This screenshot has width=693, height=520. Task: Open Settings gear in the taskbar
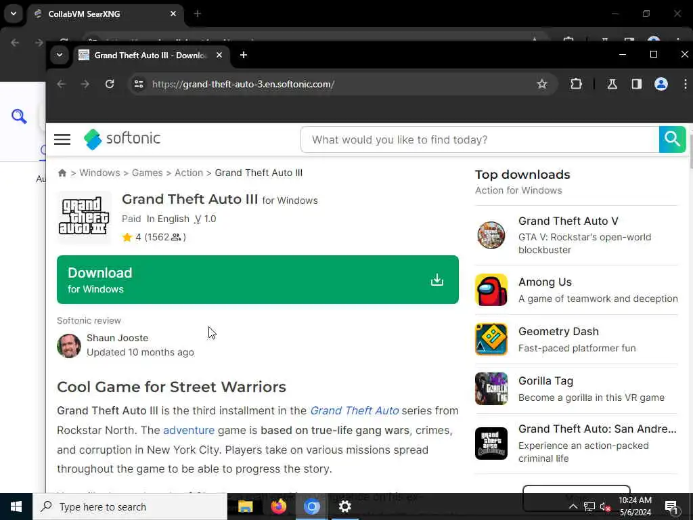pos(344,506)
